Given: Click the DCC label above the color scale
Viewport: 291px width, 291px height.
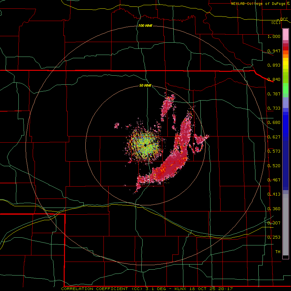Looking at the screenshot, I should [284, 19].
